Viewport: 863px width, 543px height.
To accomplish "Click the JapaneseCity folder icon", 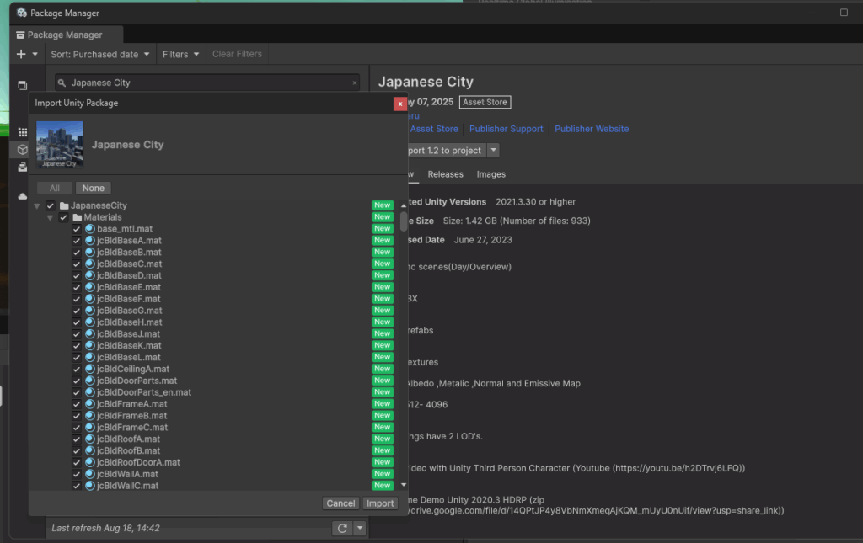I will click(64, 205).
